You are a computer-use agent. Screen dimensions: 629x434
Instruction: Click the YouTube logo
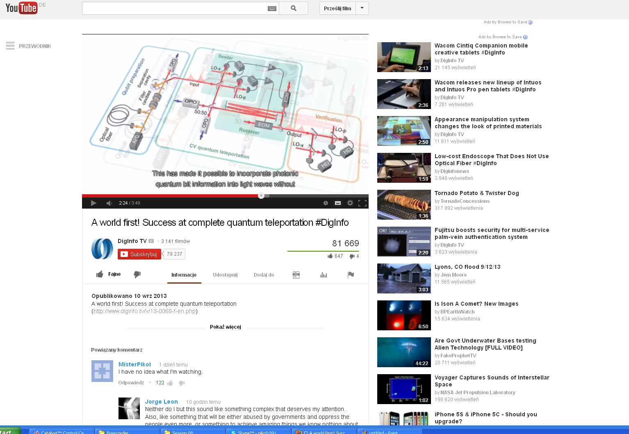pyautogui.click(x=21, y=8)
